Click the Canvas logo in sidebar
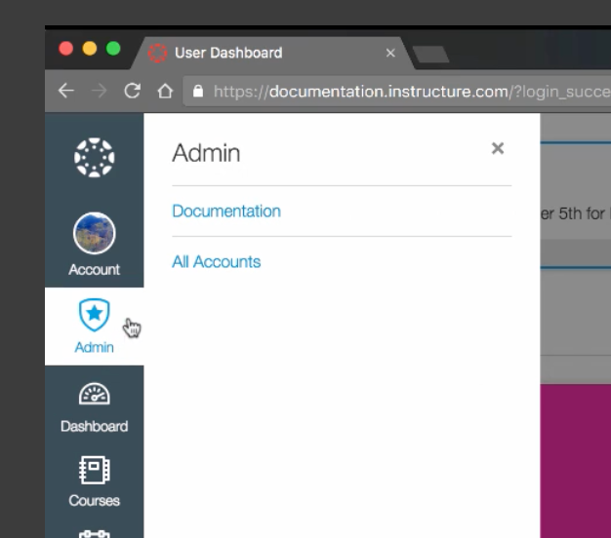 tap(95, 158)
